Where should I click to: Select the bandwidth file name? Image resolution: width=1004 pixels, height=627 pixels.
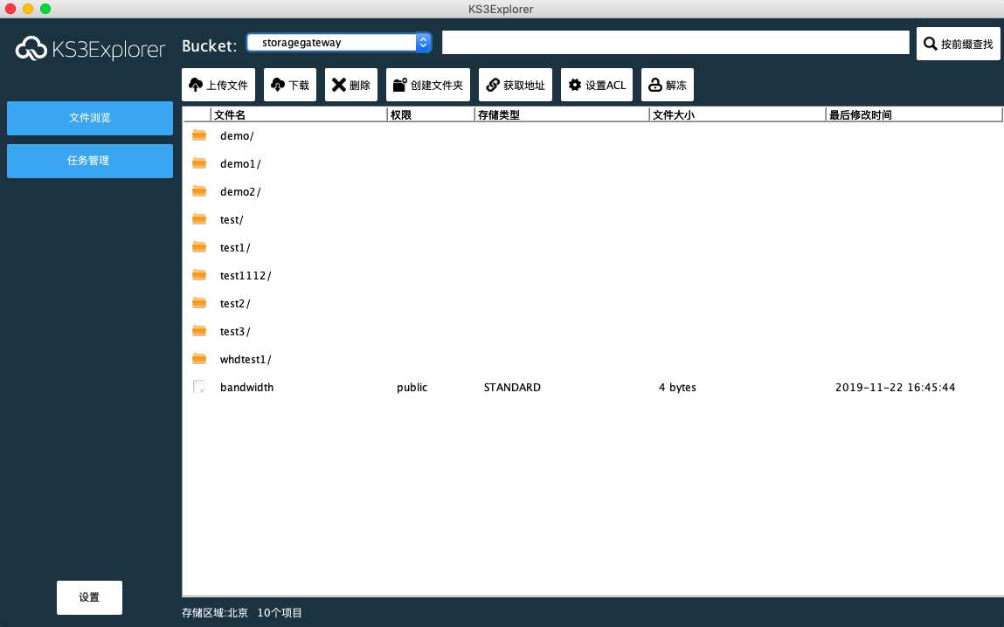click(x=246, y=387)
